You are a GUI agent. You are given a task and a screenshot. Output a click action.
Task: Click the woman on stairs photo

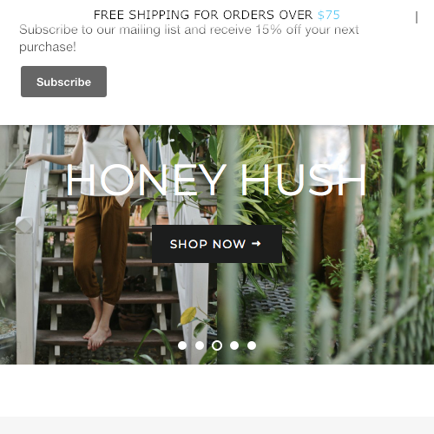click(108, 245)
